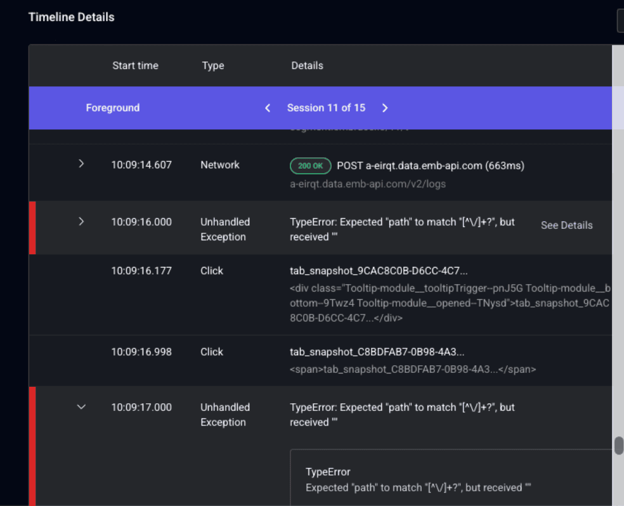Click the Details column header
This screenshot has height=506, width=624.
coord(307,65)
